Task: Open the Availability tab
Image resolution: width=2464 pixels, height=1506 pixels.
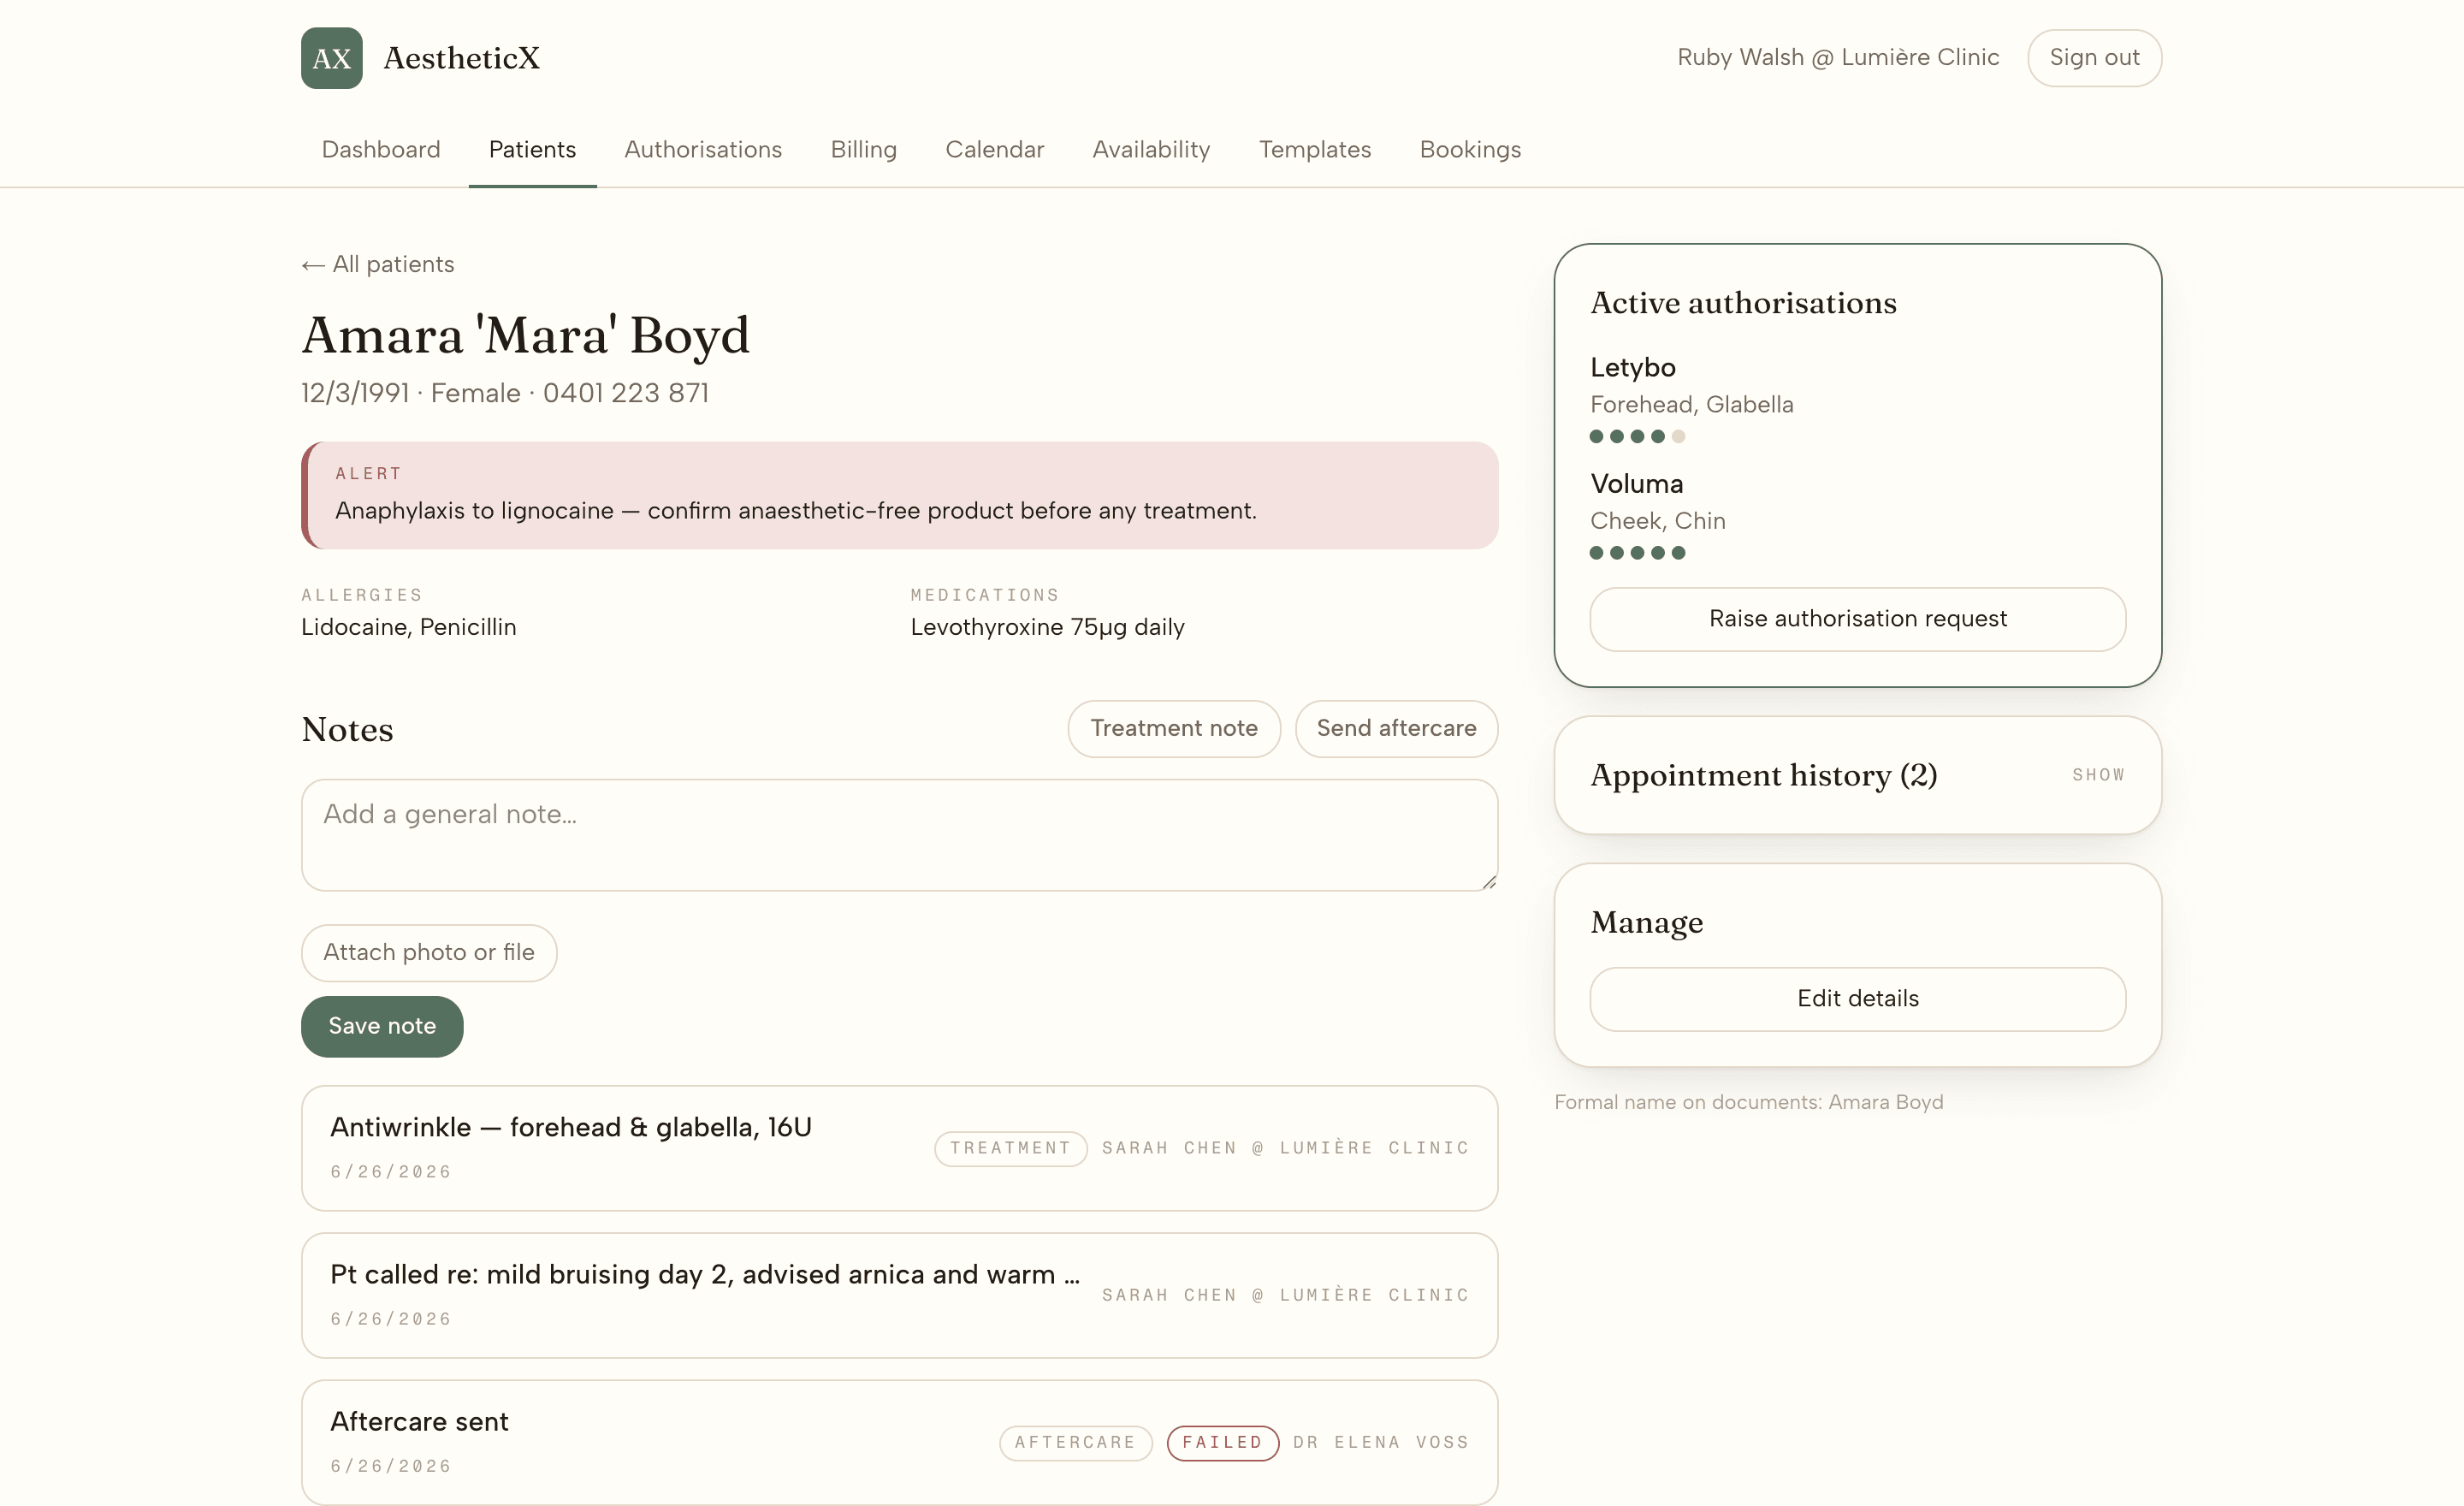Action: (x=1151, y=149)
